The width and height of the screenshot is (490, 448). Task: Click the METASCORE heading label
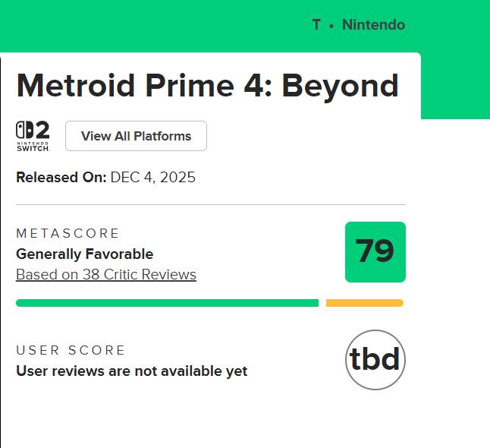pyautogui.click(x=68, y=233)
